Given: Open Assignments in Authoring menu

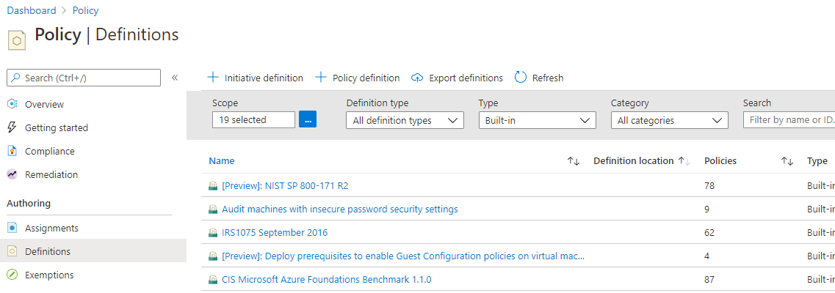Looking at the screenshot, I should (x=51, y=228).
